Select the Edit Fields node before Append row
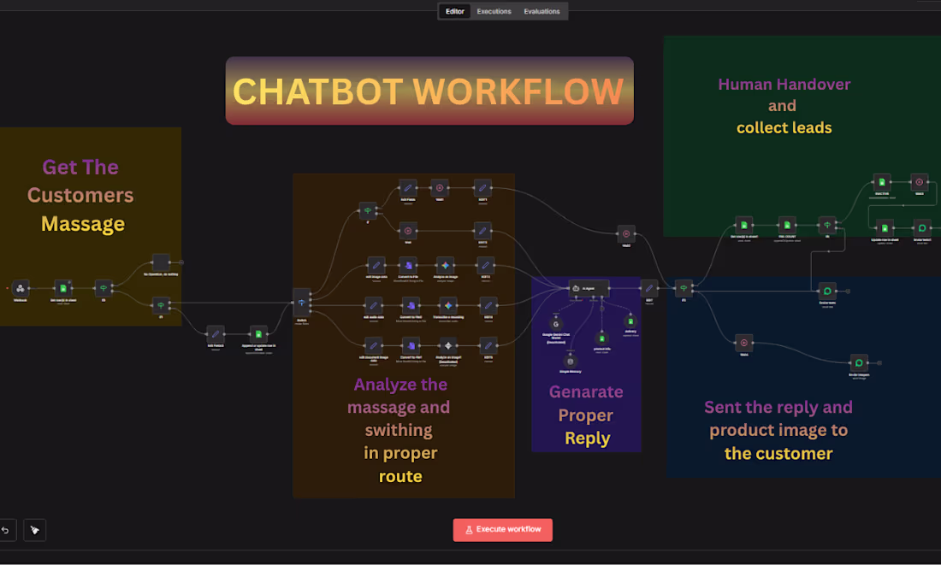Viewport: 941px width, 565px height. [216, 334]
